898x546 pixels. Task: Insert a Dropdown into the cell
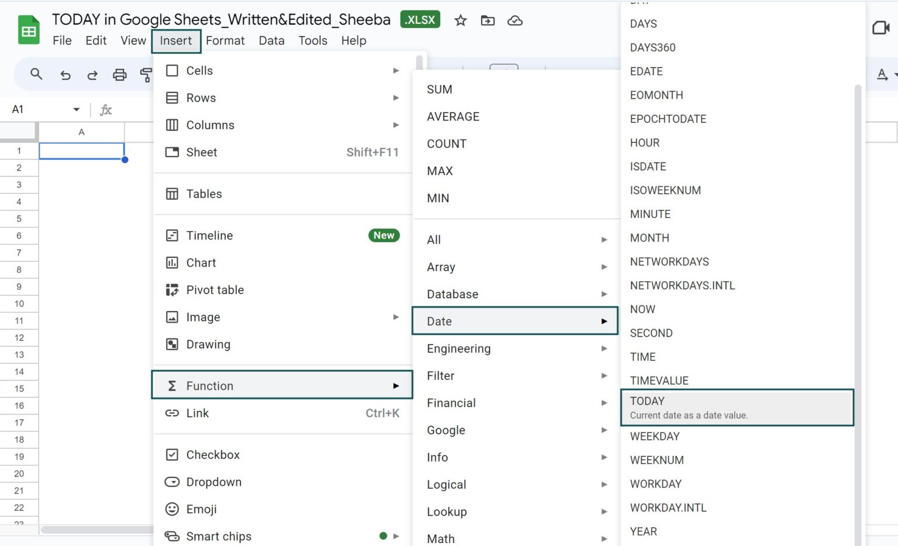(282, 482)
